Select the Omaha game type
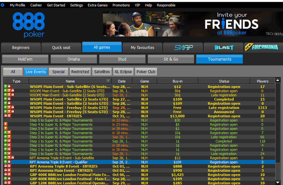283x185 pixels. 74,59
